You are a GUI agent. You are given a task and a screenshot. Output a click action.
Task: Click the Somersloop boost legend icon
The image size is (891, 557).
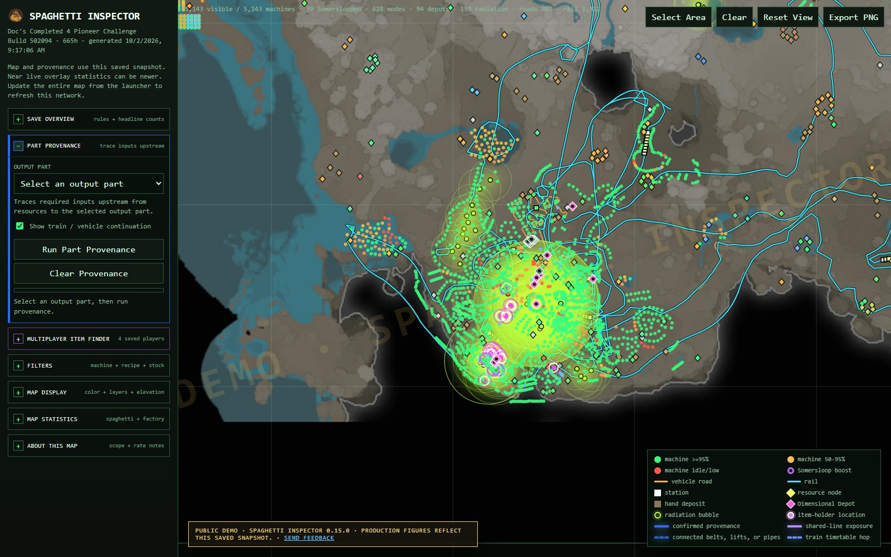[790, 471]
